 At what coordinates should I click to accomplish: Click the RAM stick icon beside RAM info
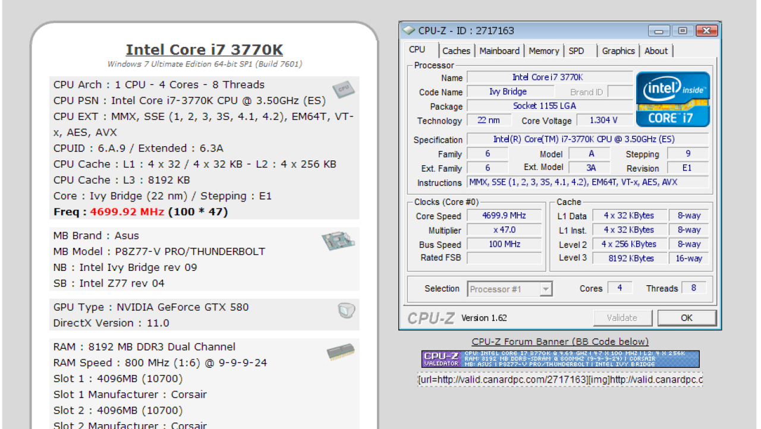click(x=341, y=352)
